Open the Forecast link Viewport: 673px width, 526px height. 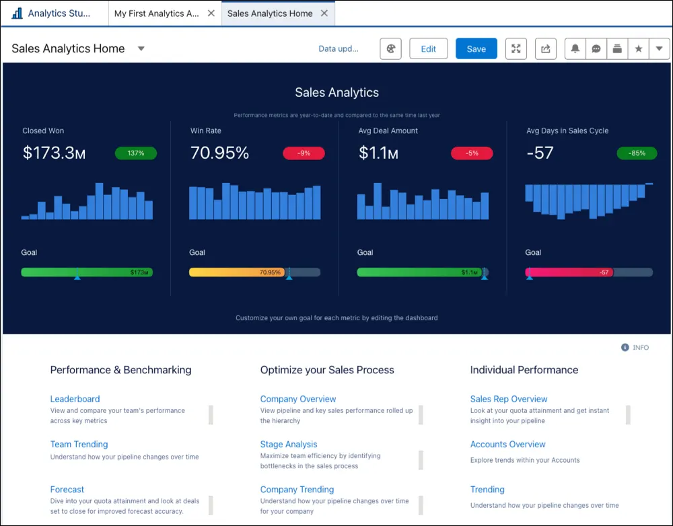coord(67,490)
